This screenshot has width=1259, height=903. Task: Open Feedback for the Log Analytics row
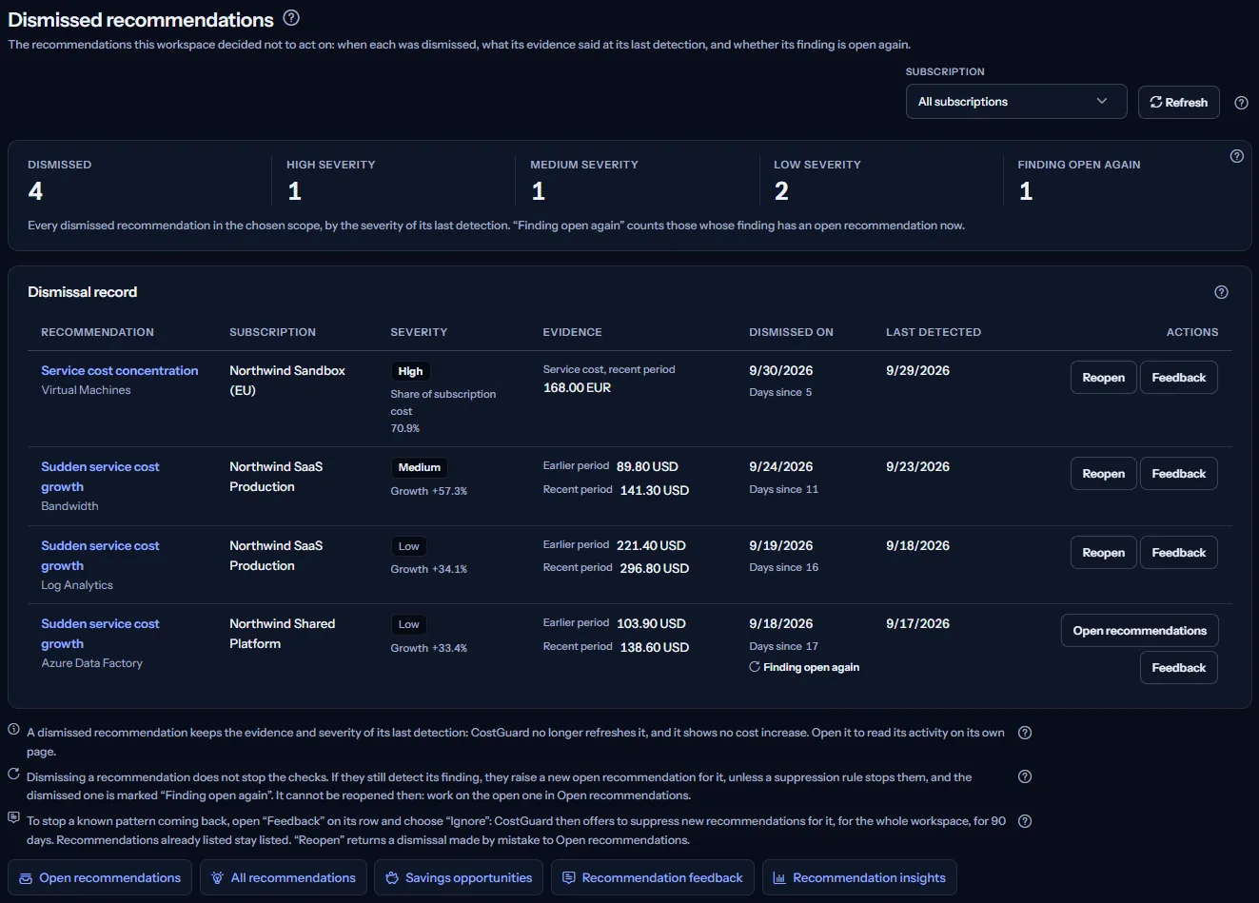pos(1178,553)
